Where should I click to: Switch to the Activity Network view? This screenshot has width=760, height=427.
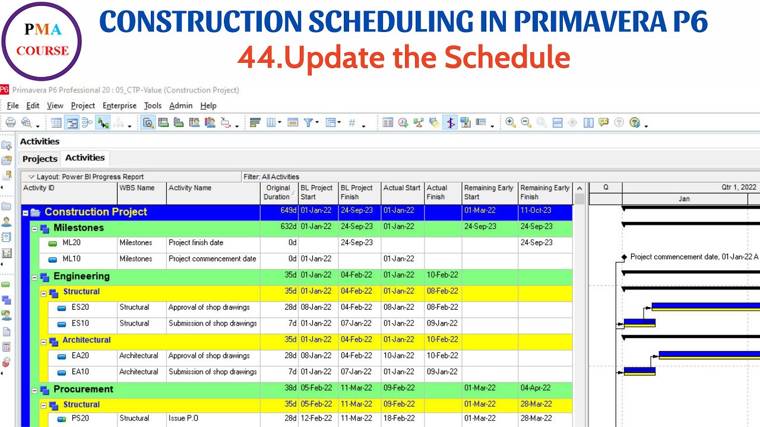click(x=87, y=123)
